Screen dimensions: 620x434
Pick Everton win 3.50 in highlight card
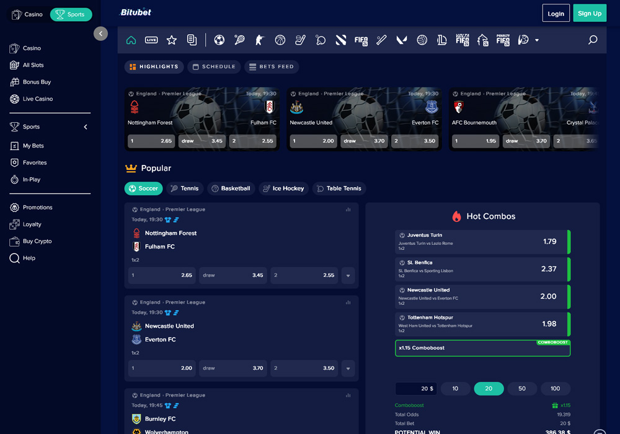415,141
